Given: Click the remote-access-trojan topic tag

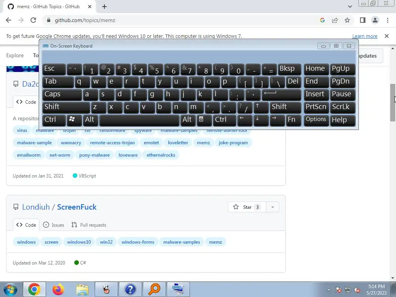Looking at the screenshot, I should click(113, 143).
